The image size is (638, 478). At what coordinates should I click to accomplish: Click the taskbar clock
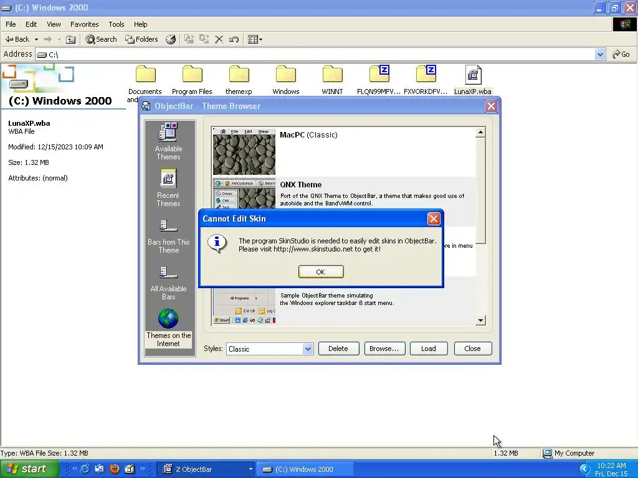click(x=611, y=469)
